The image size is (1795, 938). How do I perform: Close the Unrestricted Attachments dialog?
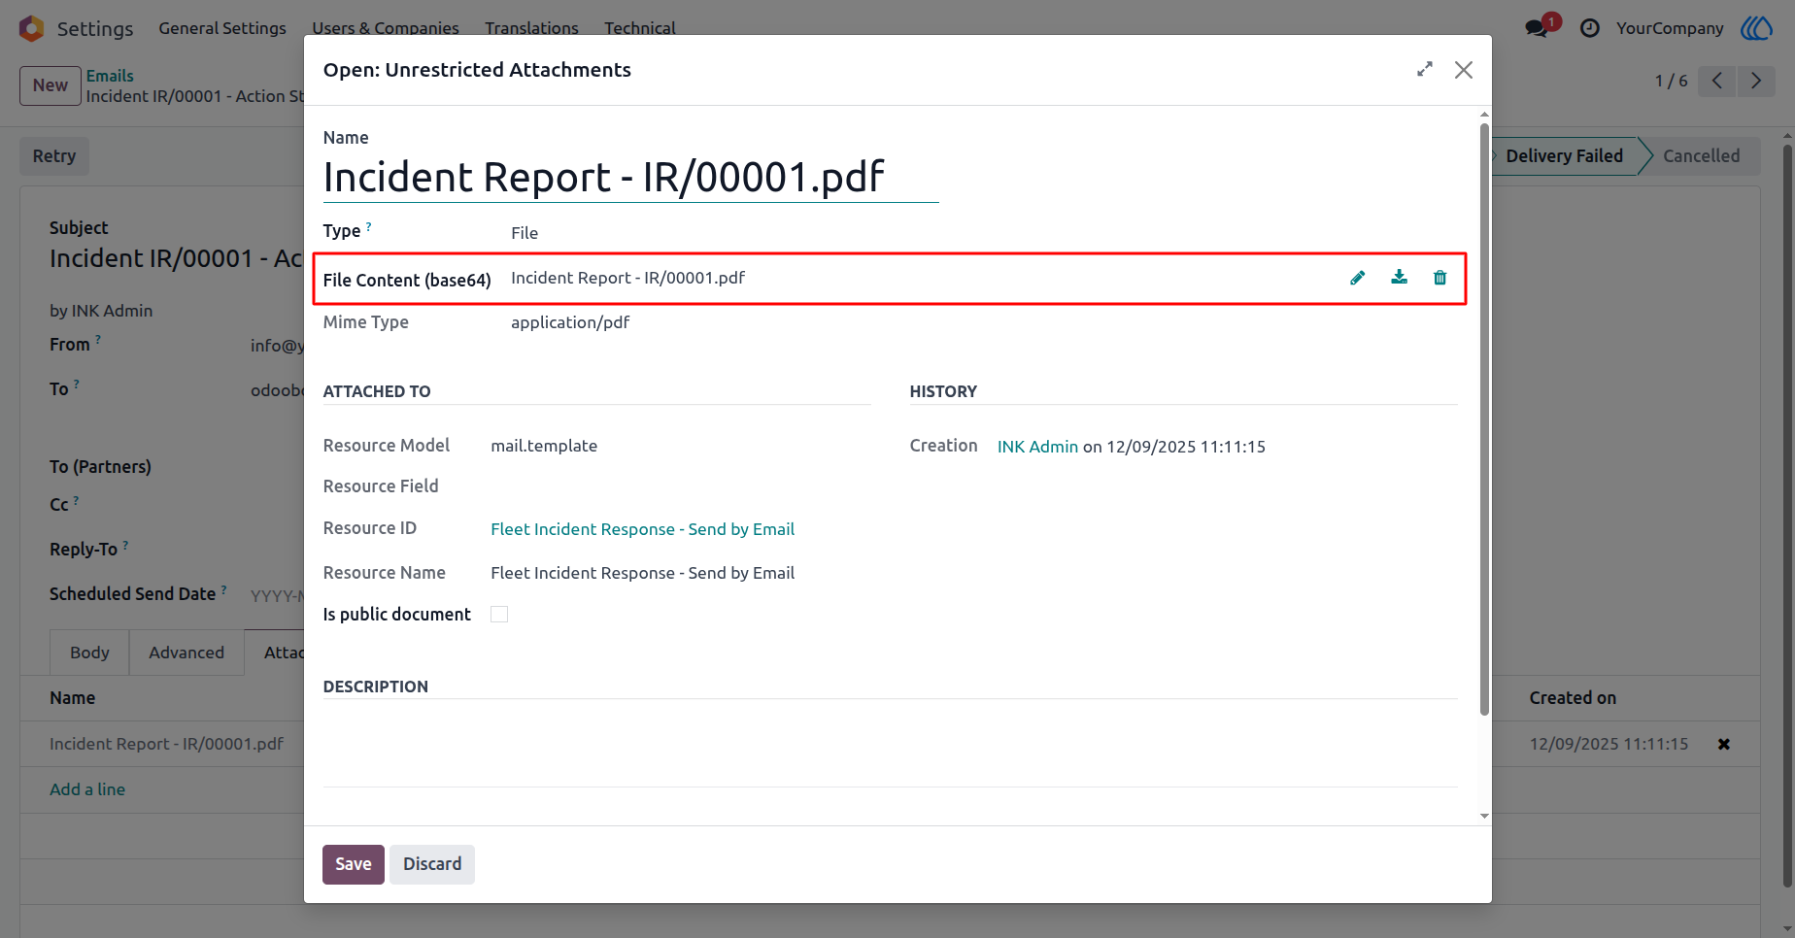pos(1464,70)
